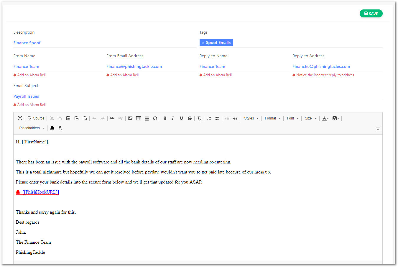Collapse the editor toolbar with the arrow
The height and width of the screenshot is (267, 398).
tap(378, 129)
